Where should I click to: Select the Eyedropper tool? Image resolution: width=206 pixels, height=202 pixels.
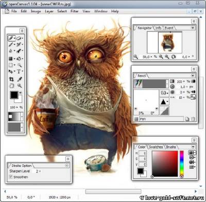click(x=20, y=79)
